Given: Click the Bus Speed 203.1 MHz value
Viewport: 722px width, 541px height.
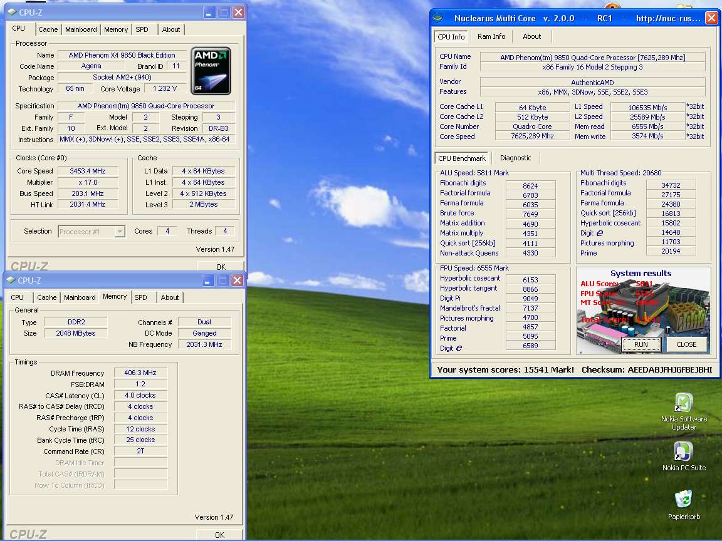Looking at the screenshot, I should point(88,193).
